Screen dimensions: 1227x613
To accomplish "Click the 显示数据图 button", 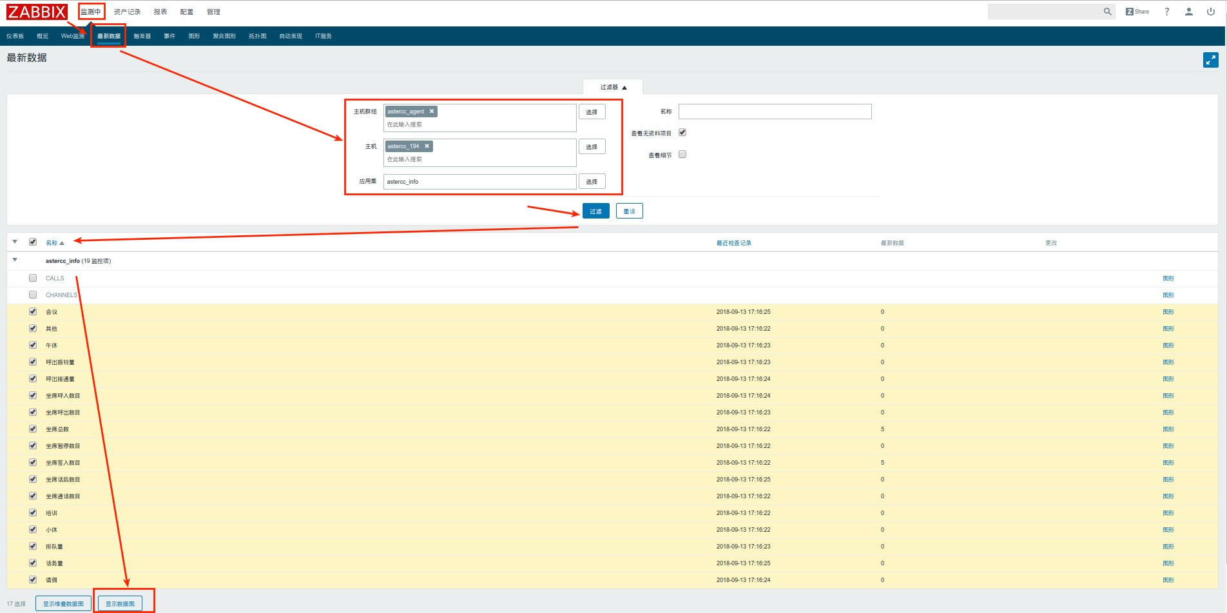I will [x=120, y=604].
